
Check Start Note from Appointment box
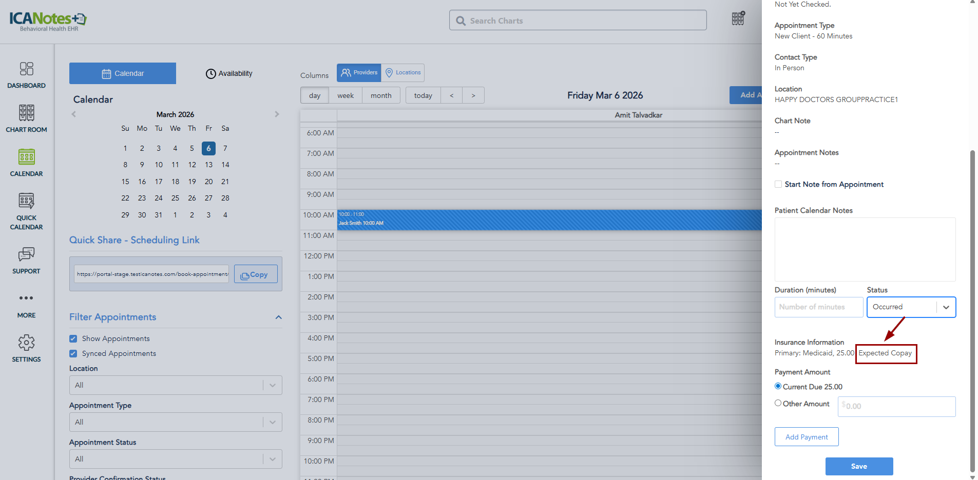[778, 185]
